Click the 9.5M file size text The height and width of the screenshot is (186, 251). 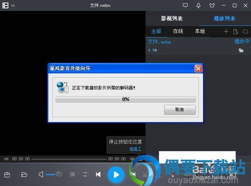[x=153, y=50]
